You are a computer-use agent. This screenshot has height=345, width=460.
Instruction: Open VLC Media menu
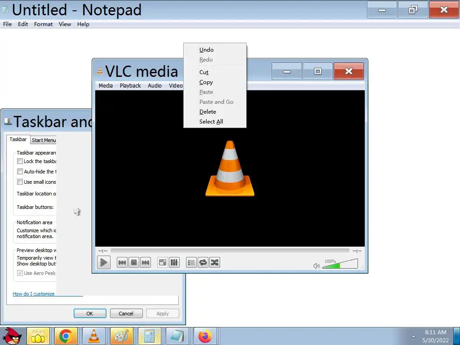(106, 86)
